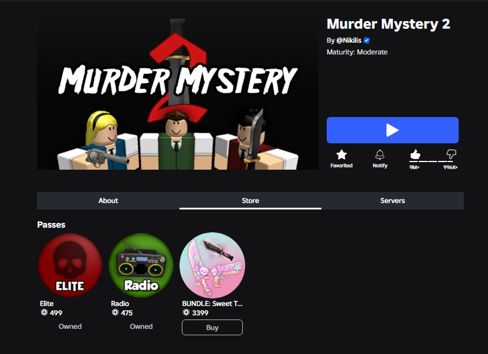This screenshot has height=354, width=488.
Task: Click the Notify bell icon
Action: coord(379,154)
